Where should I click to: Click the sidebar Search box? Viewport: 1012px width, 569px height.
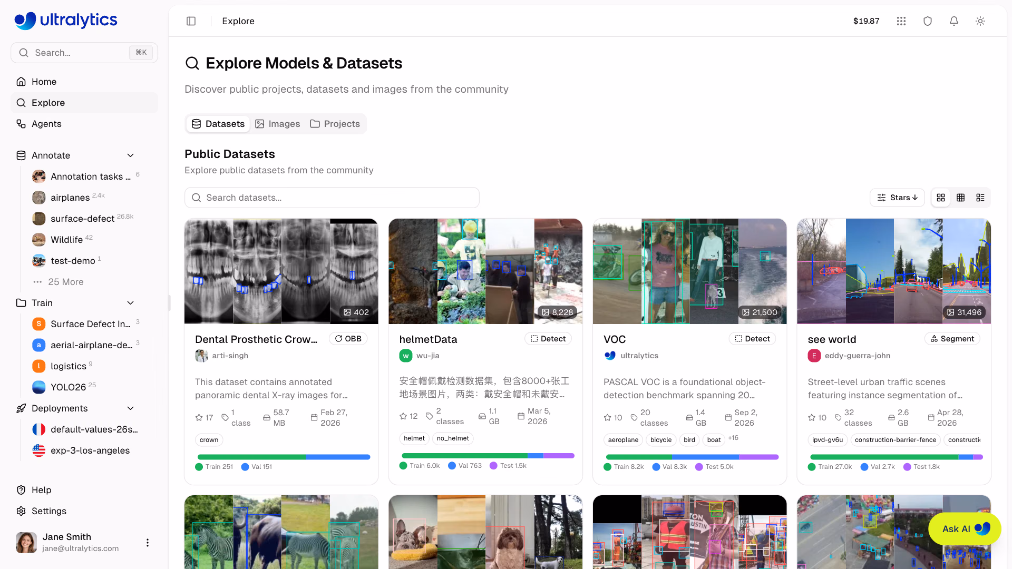tap(84, 53)
